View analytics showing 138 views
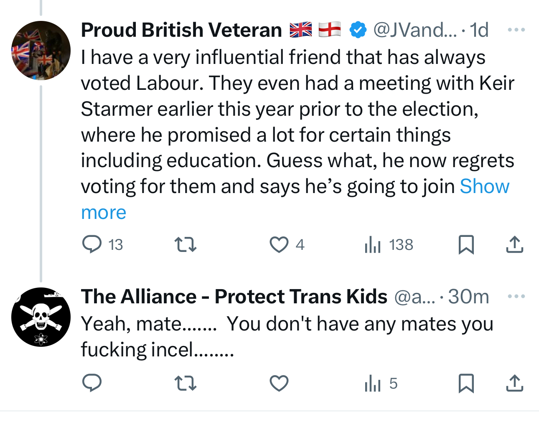Viewport: 539px width, 422px height. (389, 244)
